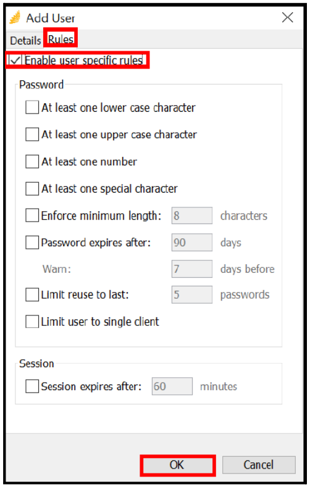
Task: Click the Add User app icon
Action: coord(15,17)
